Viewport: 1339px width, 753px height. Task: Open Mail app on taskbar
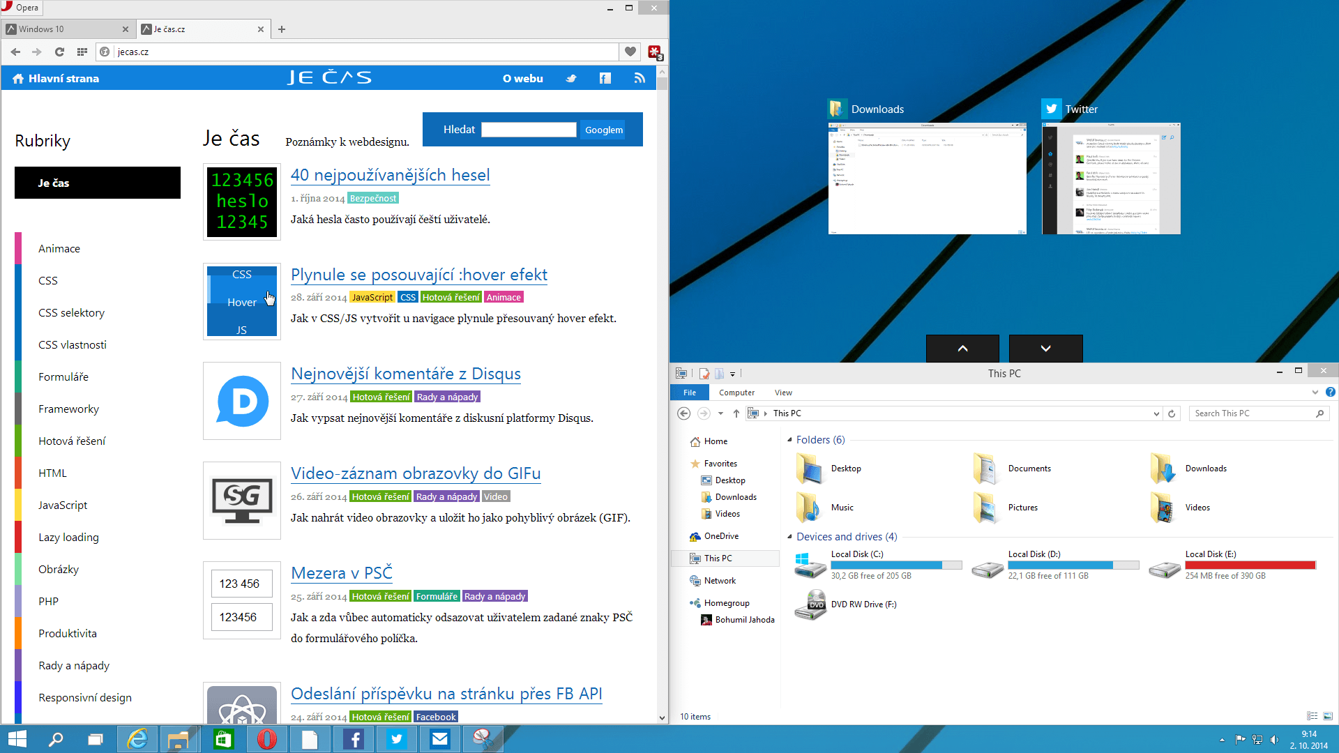440,739
